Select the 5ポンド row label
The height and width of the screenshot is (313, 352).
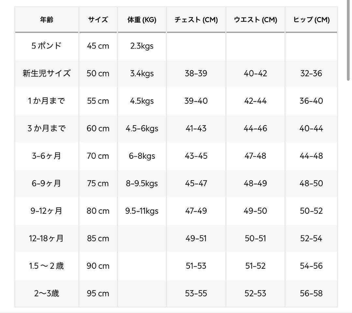click(x=47, y=46)
